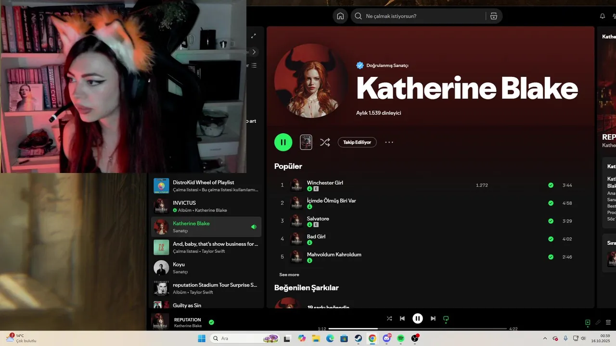The height and width of the screenshot is (346, 616).
Task: Skip to previous track
Action: 402,319
